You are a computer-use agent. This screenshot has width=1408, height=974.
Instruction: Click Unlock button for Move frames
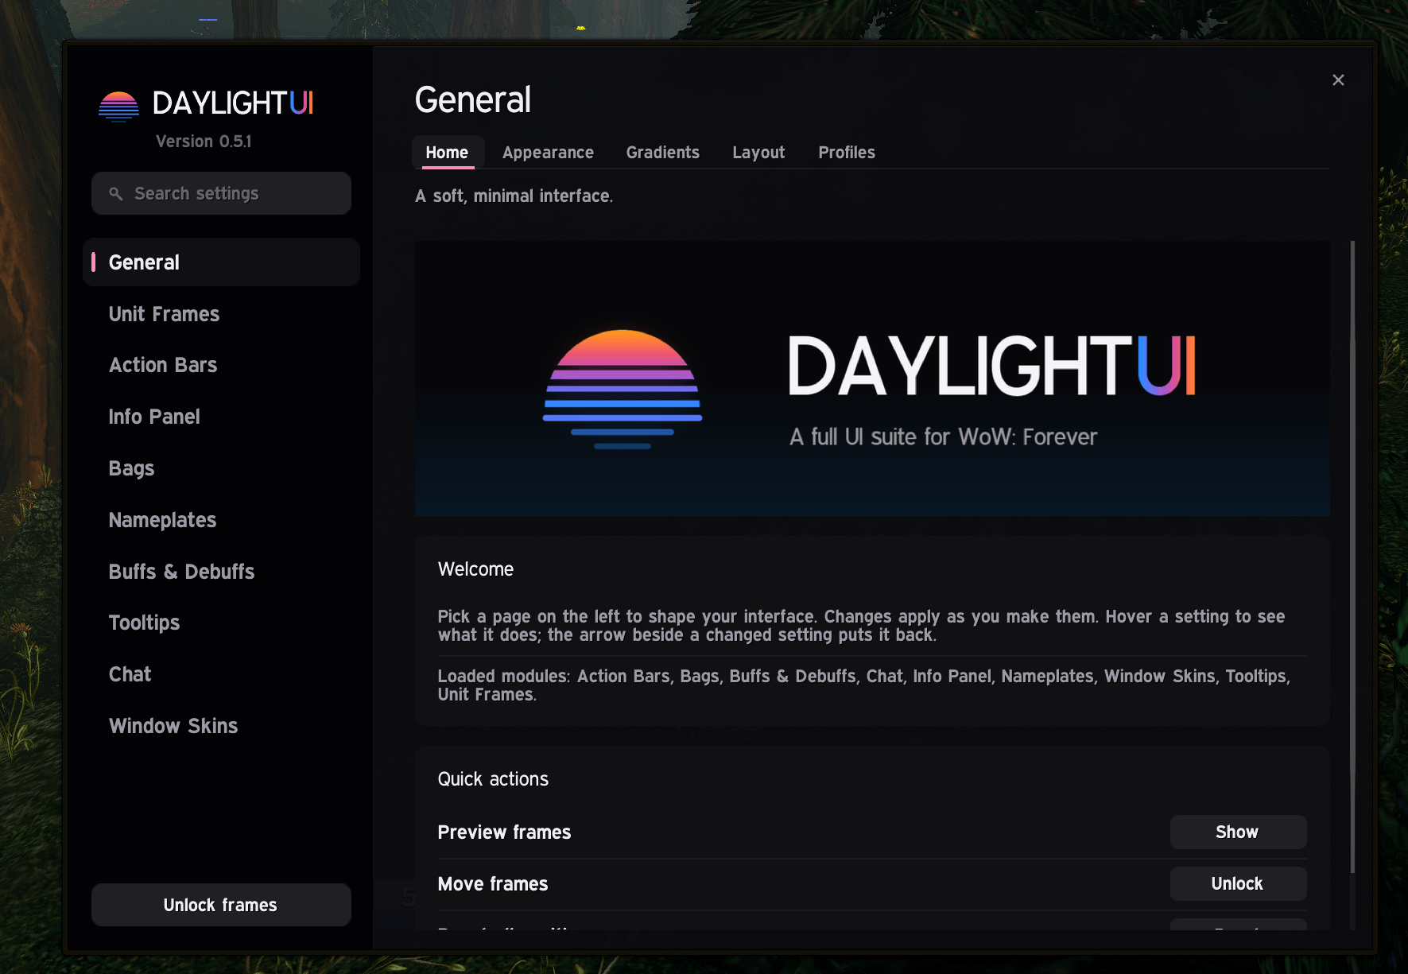tap(1238, 883)
